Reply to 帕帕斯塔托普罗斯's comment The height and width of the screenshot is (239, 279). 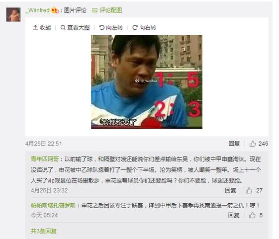click(234, 215)
